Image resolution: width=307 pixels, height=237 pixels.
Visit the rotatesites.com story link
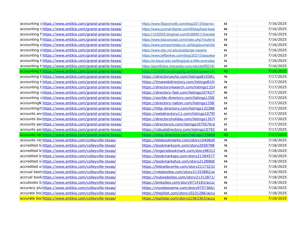pos(178,172)
